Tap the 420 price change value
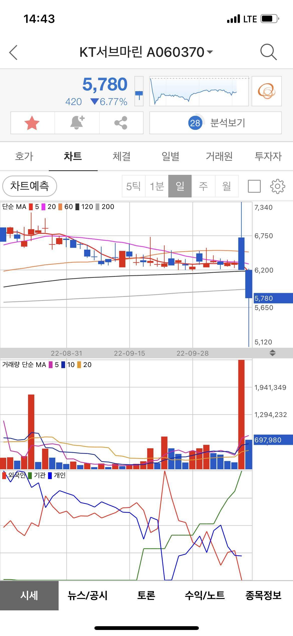 click(x=73, y=102)
